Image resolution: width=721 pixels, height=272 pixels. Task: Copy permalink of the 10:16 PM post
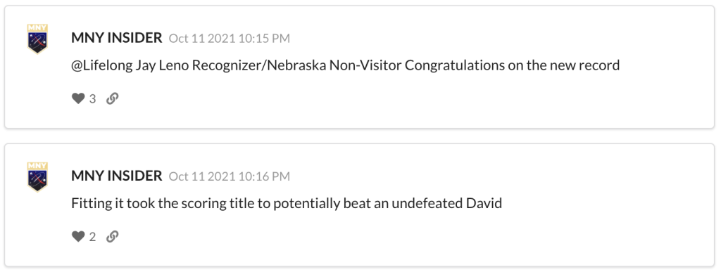[x=112, y=236]
